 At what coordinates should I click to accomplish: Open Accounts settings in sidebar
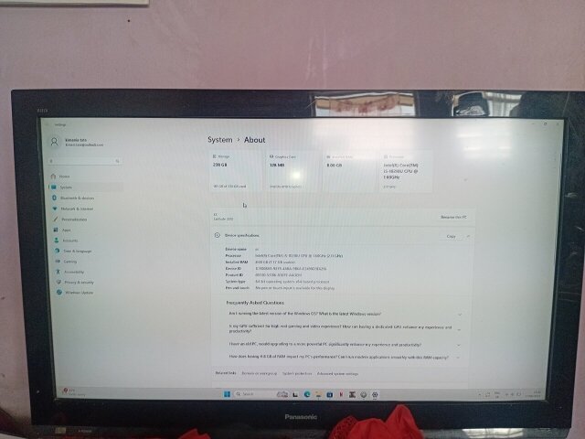(x=70, y=241)
